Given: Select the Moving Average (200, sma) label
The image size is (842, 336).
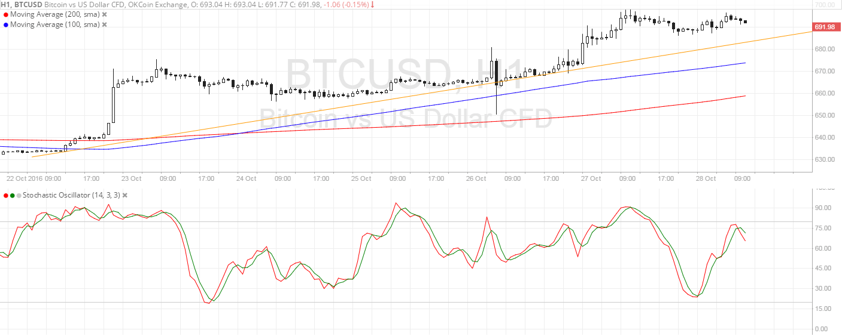Looking at the screenshot, I should pos(55,14).
